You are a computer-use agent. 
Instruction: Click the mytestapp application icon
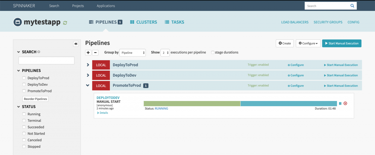click(x=17, y=22)
